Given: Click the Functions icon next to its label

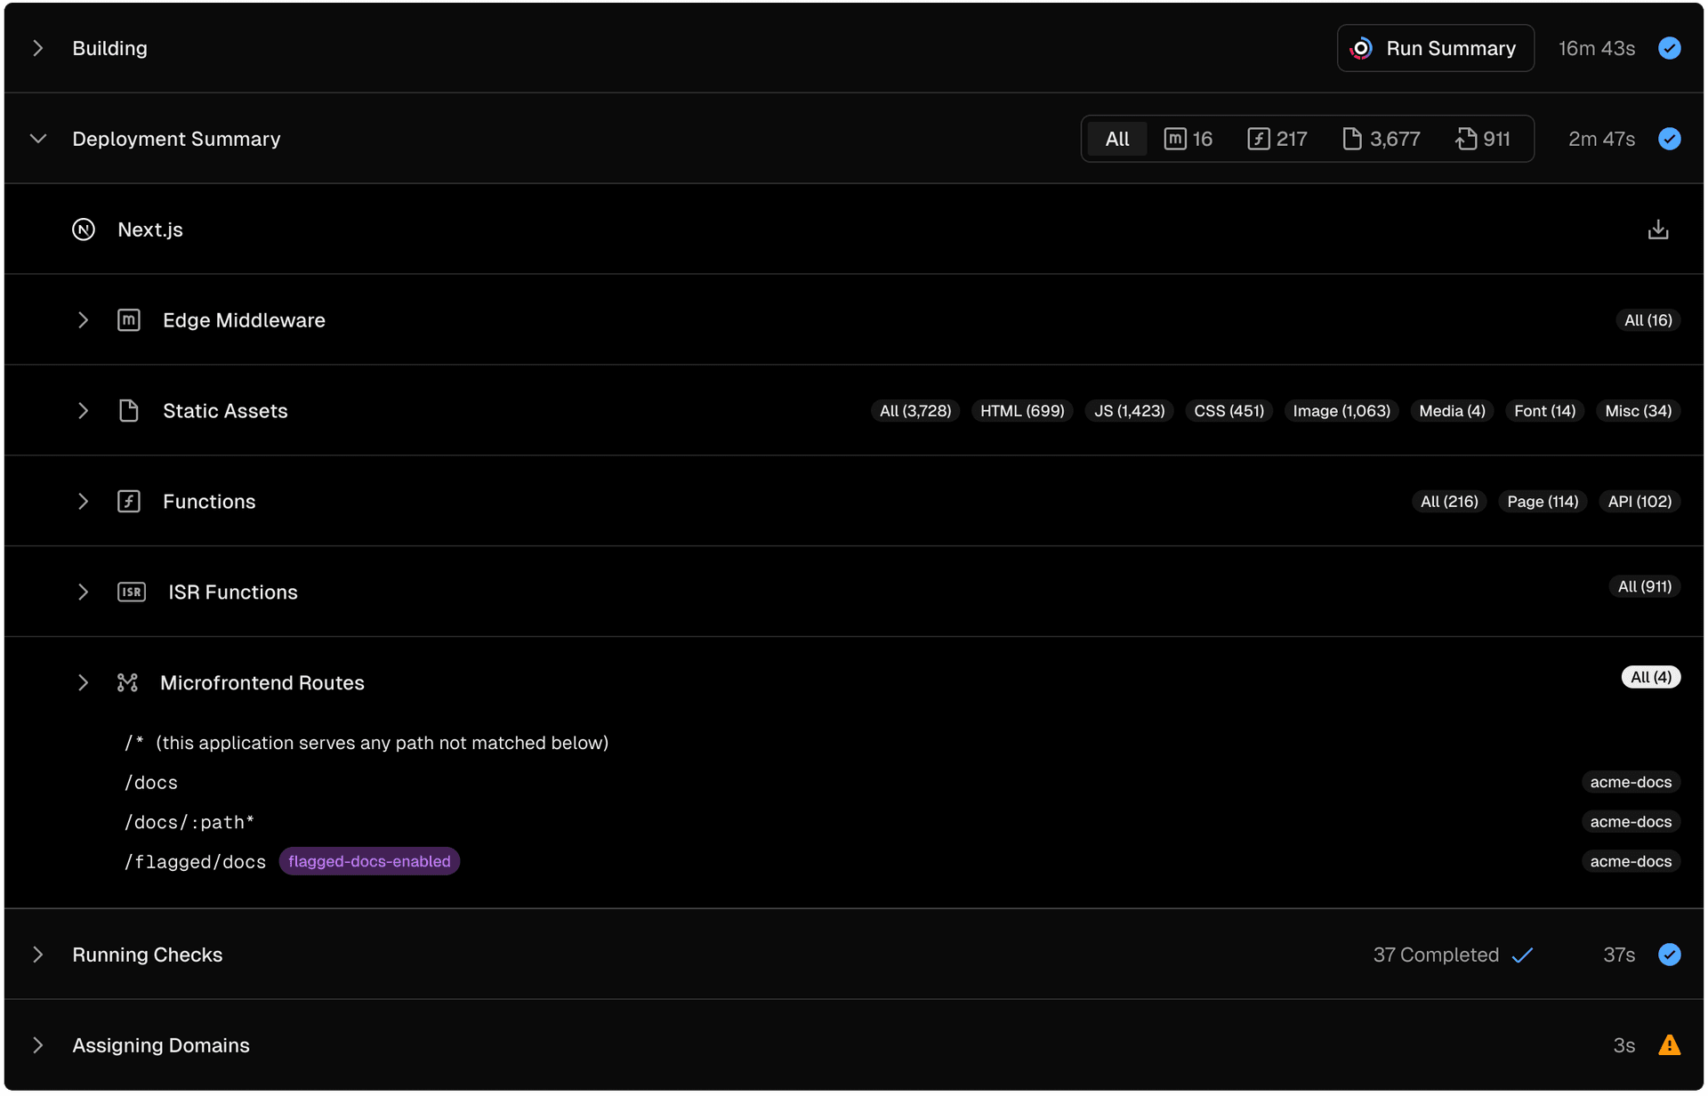Looking at the screenshot, I should pyautogui.click(x=130, y=501).
